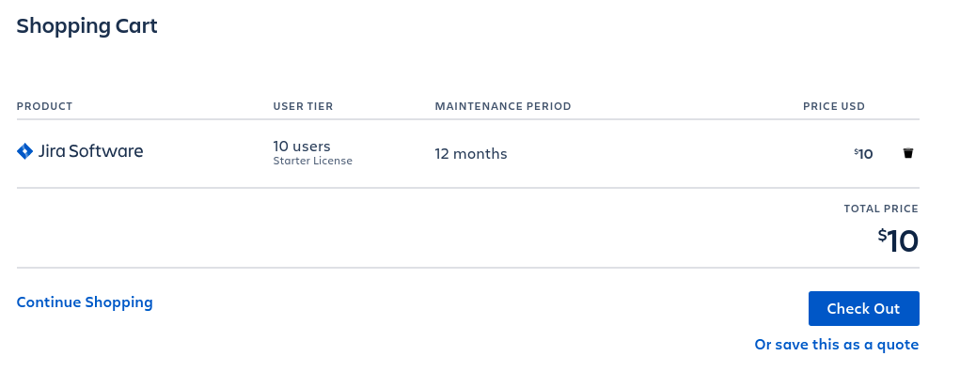
Task: Click the dollar sign beside the row price
Action: tap(856, 151)
